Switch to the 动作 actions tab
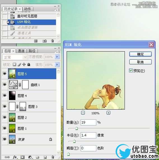Viewport: 159px width, 160px height. [27, 9]
